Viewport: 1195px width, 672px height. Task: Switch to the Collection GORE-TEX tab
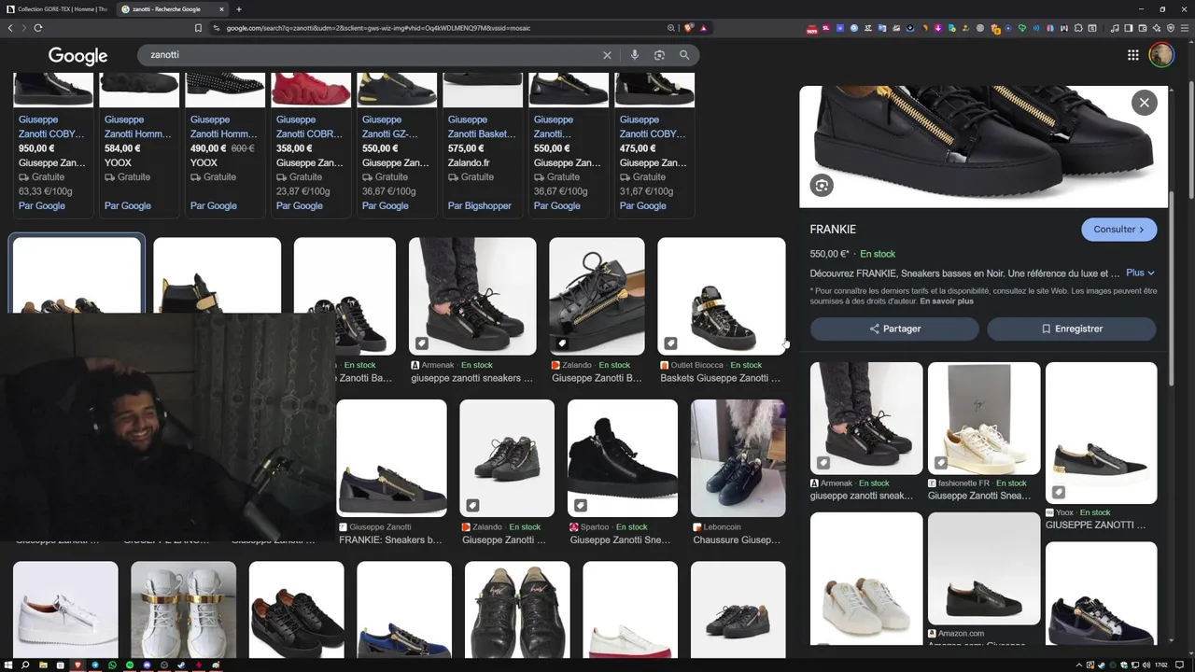57,9
